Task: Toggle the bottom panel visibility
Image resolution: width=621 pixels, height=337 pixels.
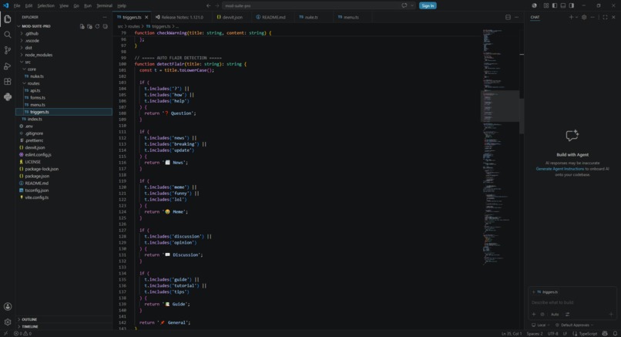Action: tap(562, 5)
